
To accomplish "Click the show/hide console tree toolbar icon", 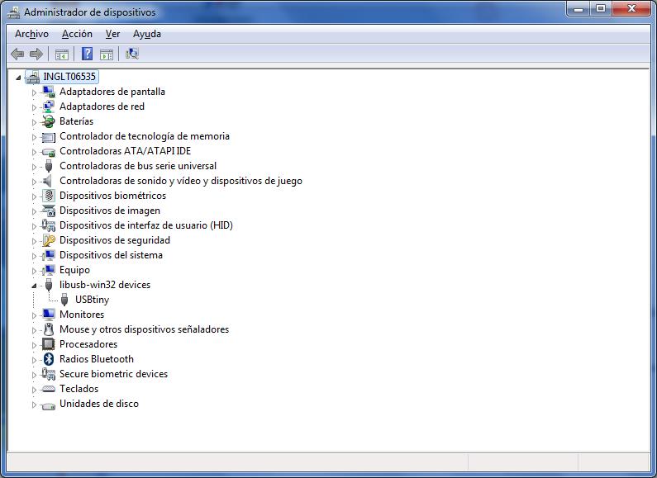I will (x=62, y=54).
